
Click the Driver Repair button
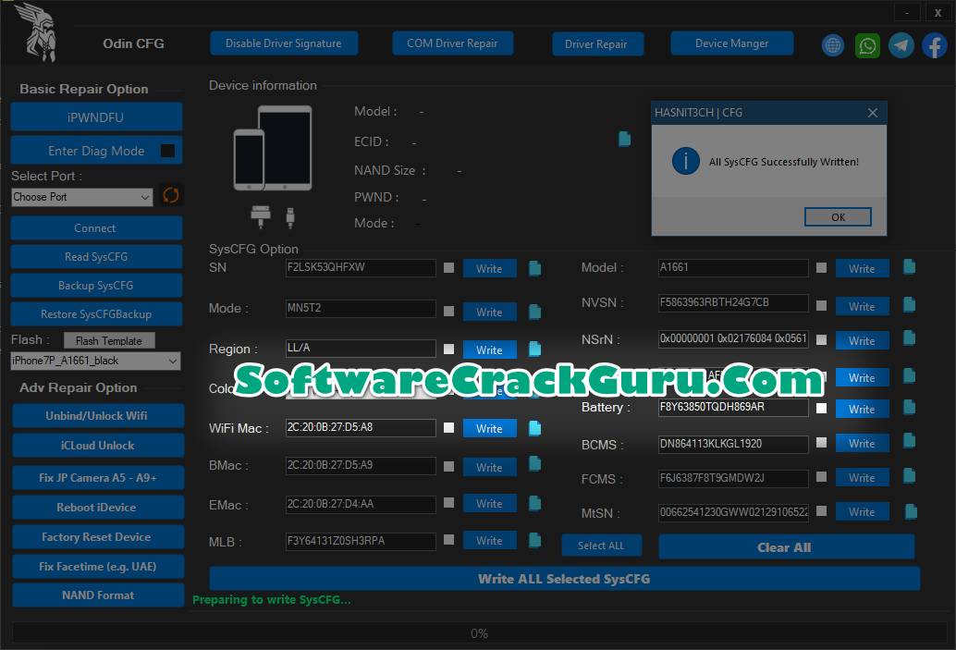(x=597, y=43)
